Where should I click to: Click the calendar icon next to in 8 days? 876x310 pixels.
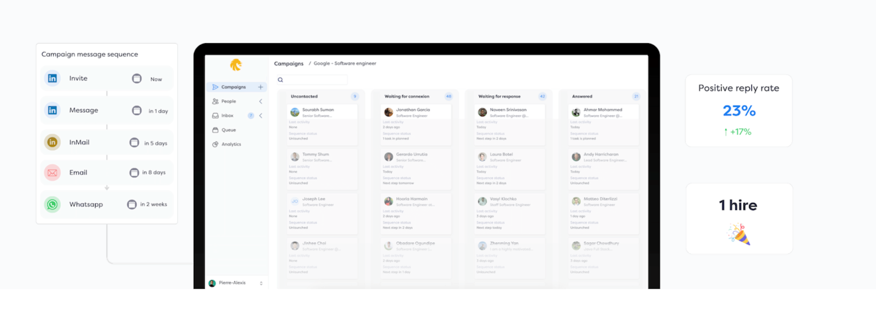point(134,173)
